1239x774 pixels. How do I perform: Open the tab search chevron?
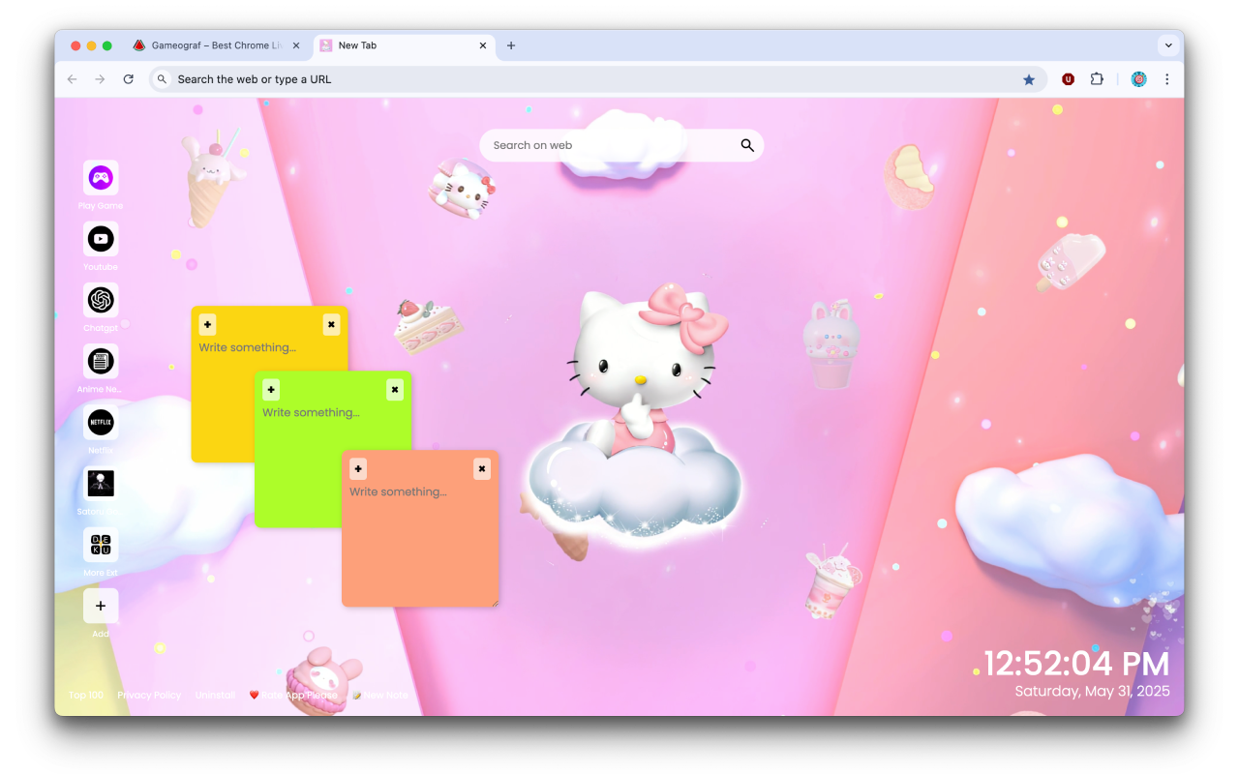[x=1168, y=45]
